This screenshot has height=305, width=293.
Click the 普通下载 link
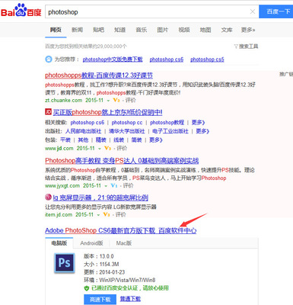click(130, 299)
